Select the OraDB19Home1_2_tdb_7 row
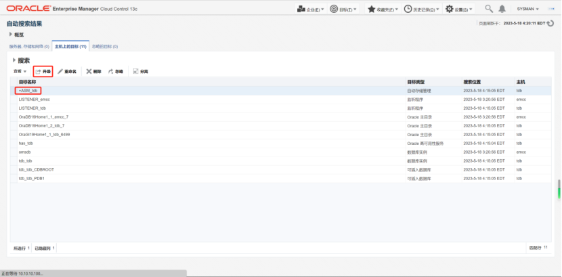Image resolution: width=562 pixels, height=277 pixels. [x=280, y=126]
